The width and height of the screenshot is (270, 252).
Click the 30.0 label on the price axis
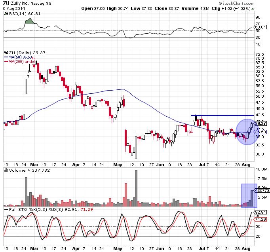(x=260, y=154)
